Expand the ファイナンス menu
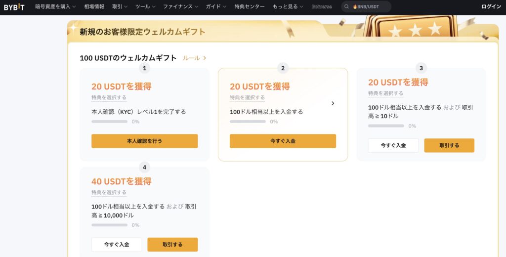 [x=181, y=7]
